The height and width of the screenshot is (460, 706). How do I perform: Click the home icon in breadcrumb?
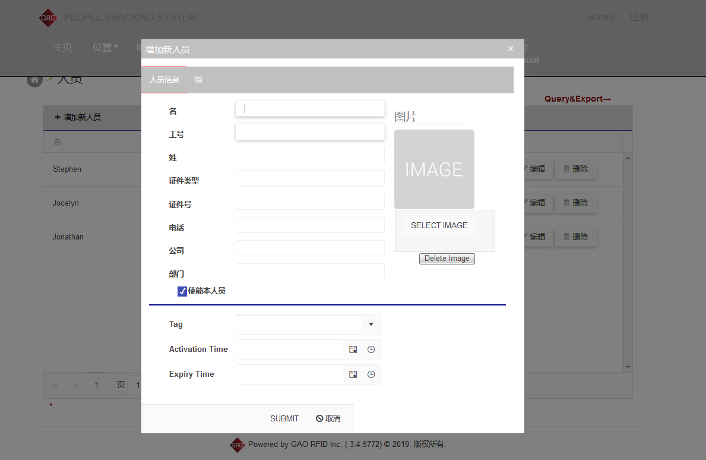tap(34, 80)
